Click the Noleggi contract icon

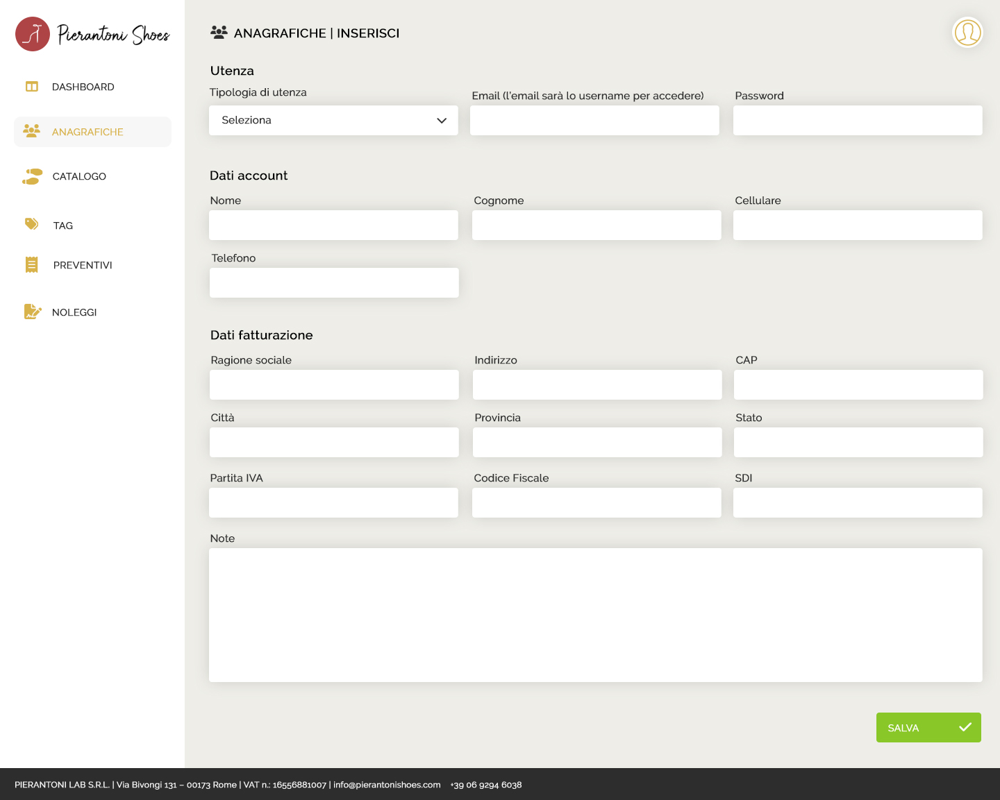click(32, 312)
